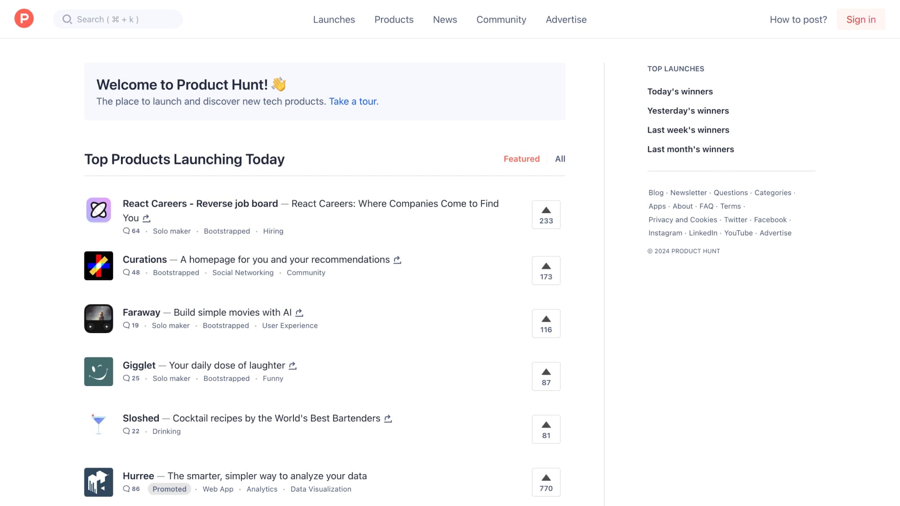Screen dimensions: 900x506
Task: Open the Community navigation menu
Action: tap(501, 19)
